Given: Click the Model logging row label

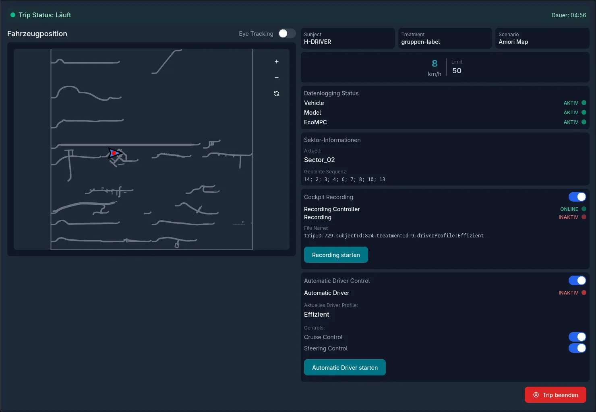Looking at the screenshot, I should (312, 113).
